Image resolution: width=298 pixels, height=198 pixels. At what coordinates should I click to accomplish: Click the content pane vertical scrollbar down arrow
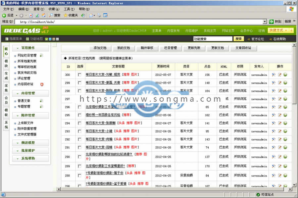coord(294,185)
